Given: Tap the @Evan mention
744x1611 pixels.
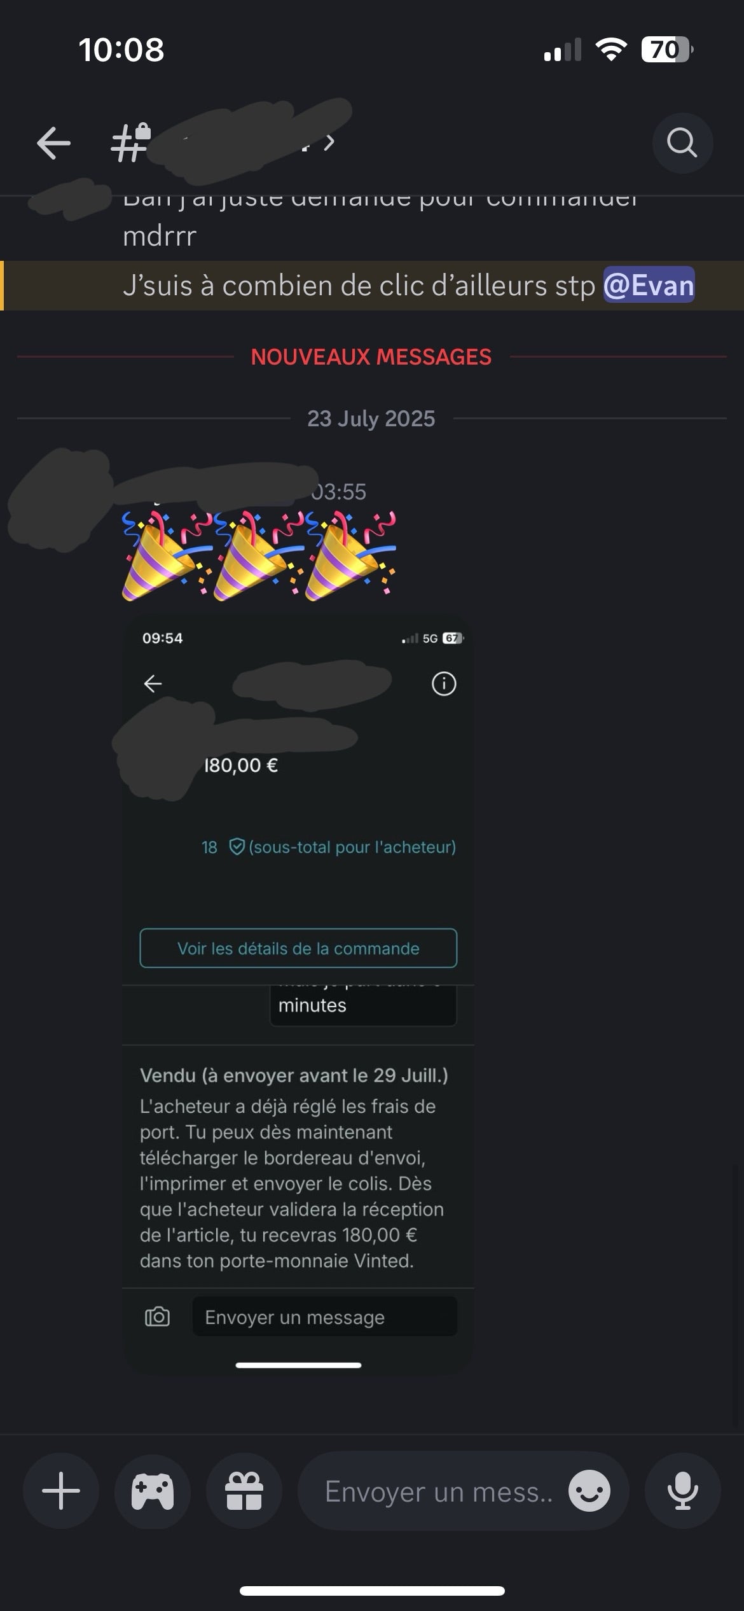Looking at the screenshot, I should click(x=649, y=285).
